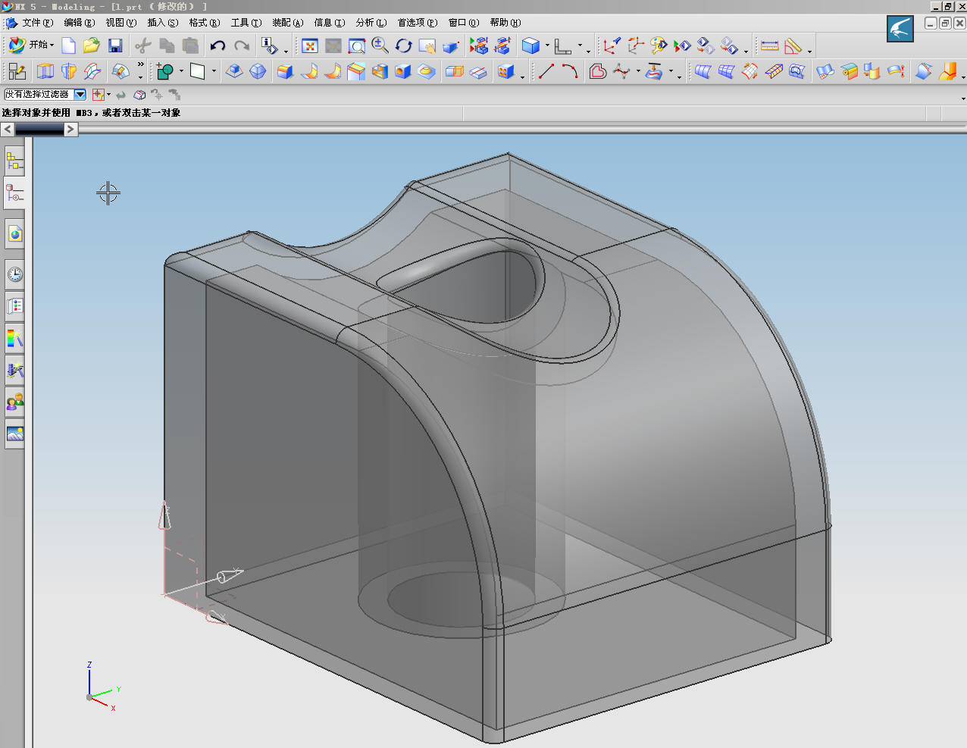Open the 装配(A) menu

(288, 23)
